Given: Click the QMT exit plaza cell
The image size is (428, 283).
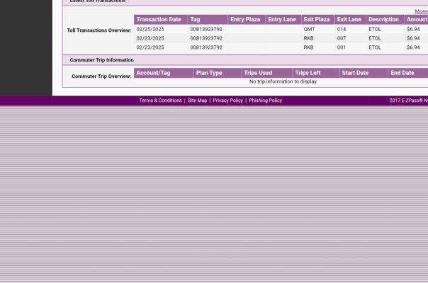Looking at the screenshot, I should tap(309, 30).
